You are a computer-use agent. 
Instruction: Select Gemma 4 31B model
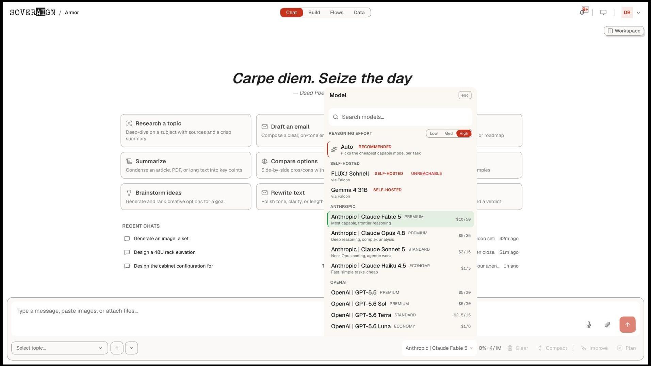400,193
